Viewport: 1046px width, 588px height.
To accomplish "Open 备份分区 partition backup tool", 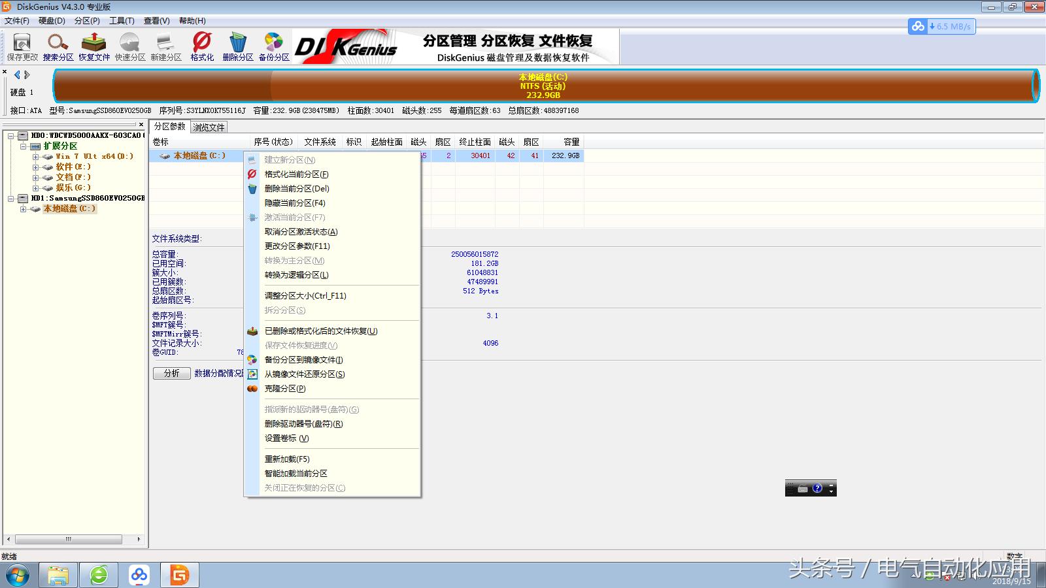I will click(273, 46).
